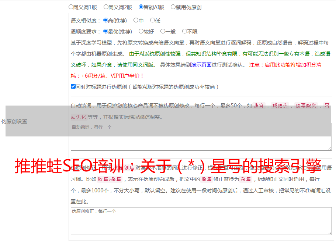The height and width of the screenshot is (242, 336).
Task: Click the 通顺度要求 label
Action: [x=85, y=32]
